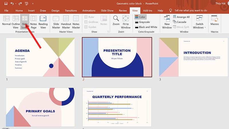Viewport: 229px width, 129px height.
Task: Switch to Grayscale view mode
Action: pos(142,22)
